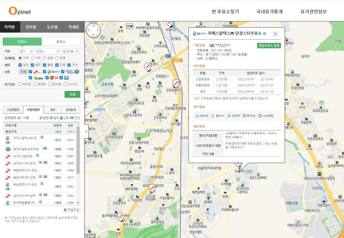Viewport: 344px width, 238px height.
Task: Switch to the 도로별 tab
Action: click(52, 27)
